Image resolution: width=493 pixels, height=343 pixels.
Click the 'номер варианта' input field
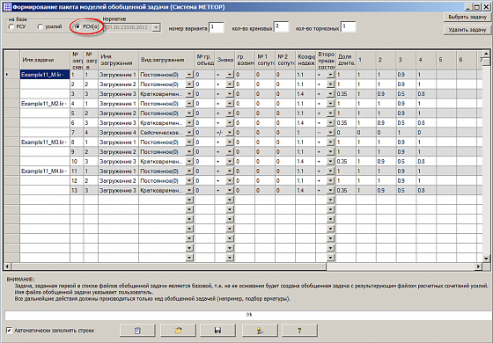[x=217, y=27]
